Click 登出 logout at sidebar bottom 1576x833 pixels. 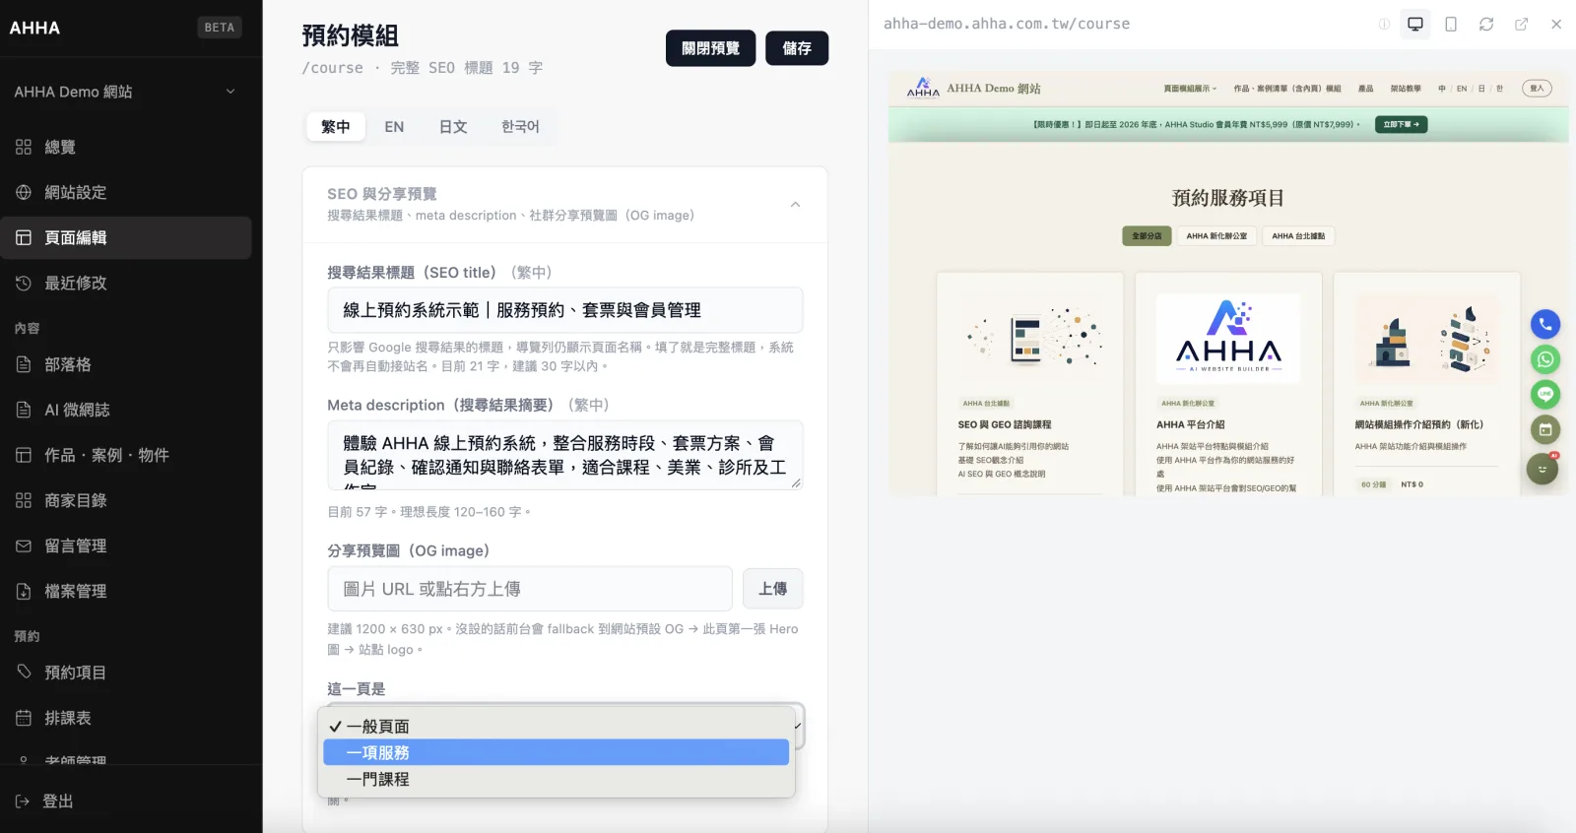point(44,801)
